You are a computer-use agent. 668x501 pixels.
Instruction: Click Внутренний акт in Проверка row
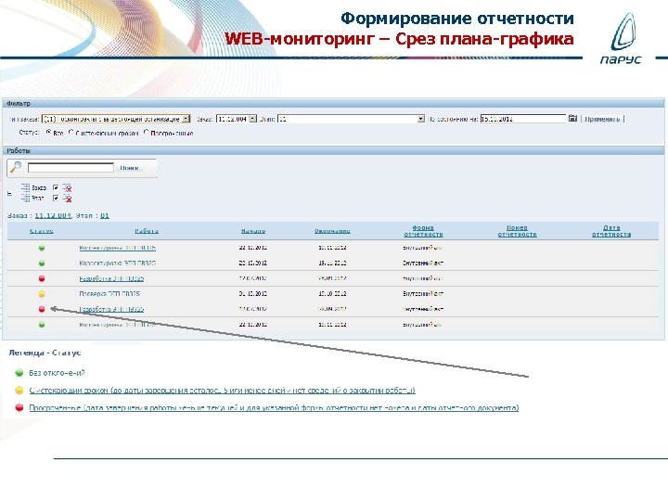click(x=423, y=293)
